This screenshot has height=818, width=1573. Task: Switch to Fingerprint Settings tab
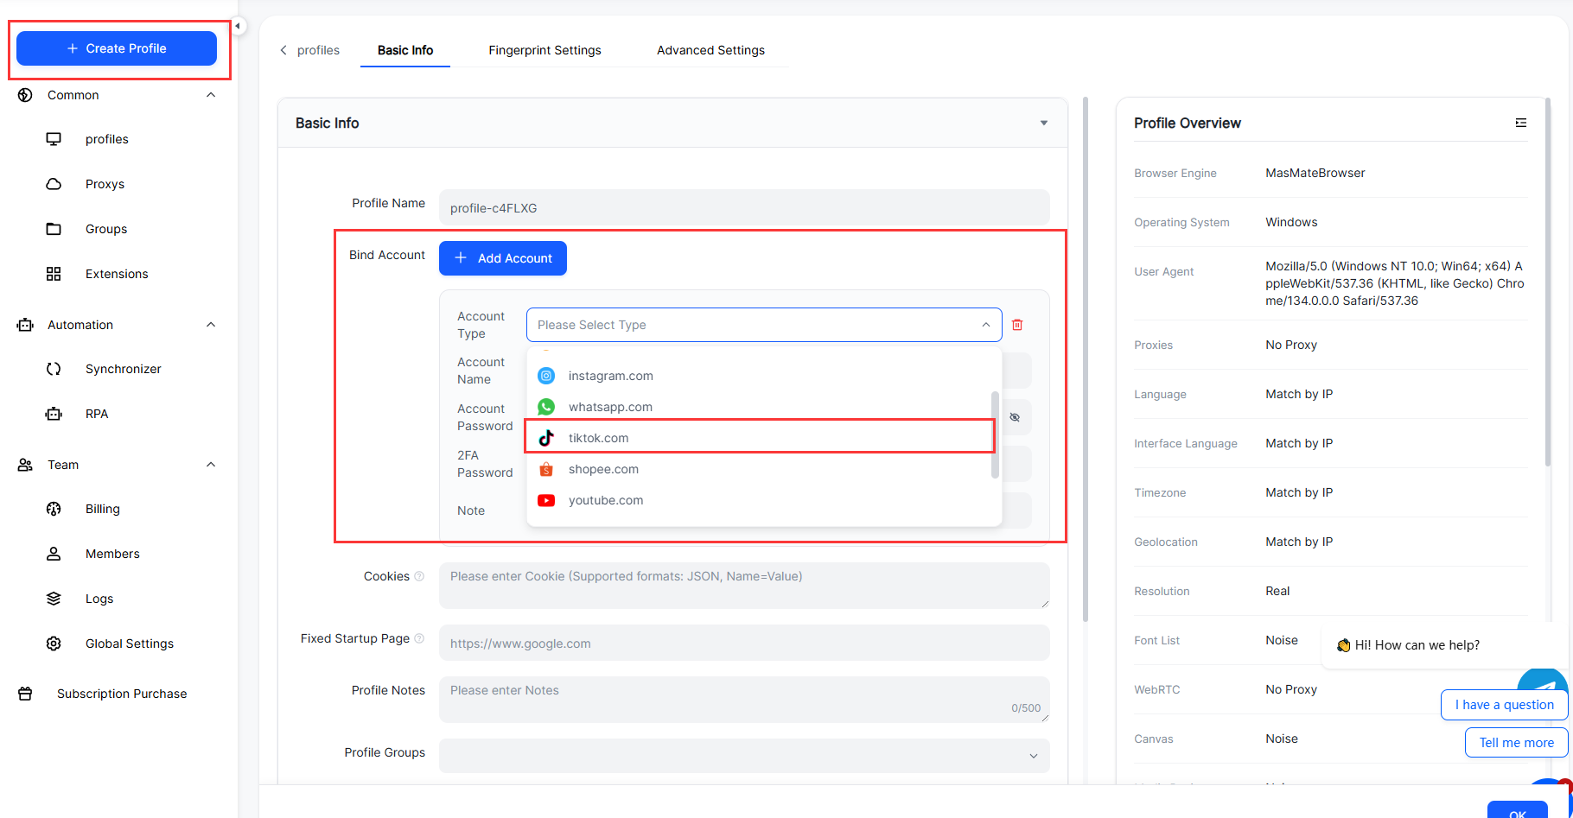(544, 50)
